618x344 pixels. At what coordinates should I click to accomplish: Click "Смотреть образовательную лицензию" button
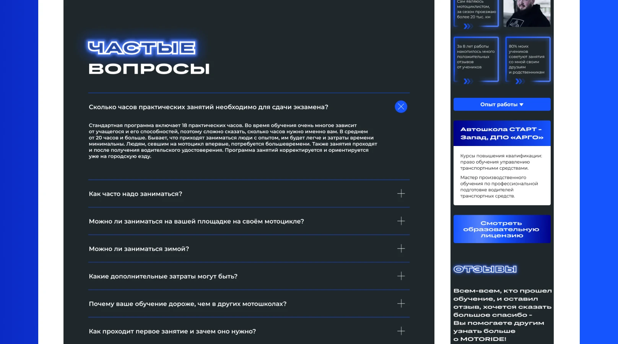tap(502, 229)
